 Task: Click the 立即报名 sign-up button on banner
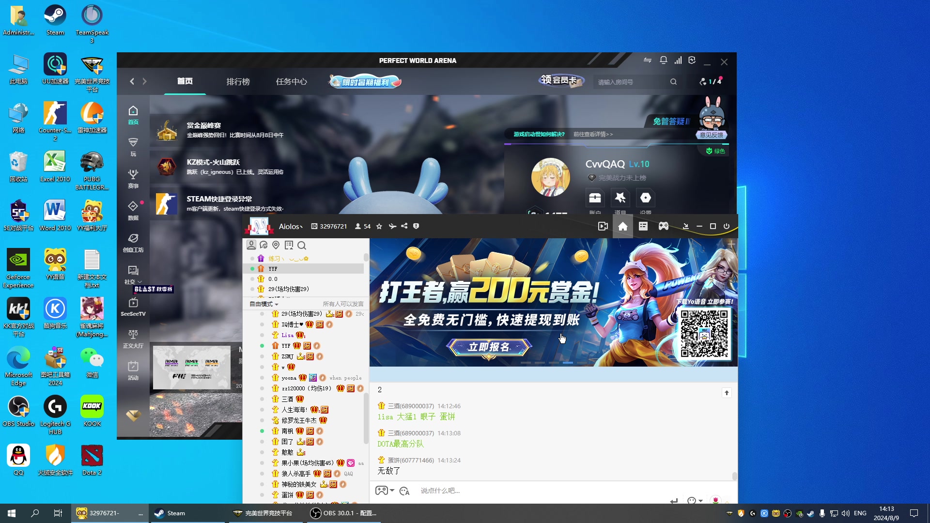(489, 347)
